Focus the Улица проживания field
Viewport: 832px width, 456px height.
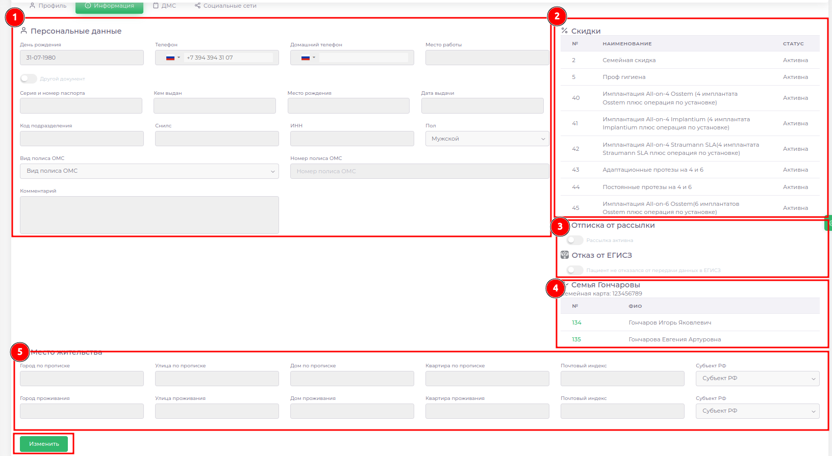tap(217, 411)
